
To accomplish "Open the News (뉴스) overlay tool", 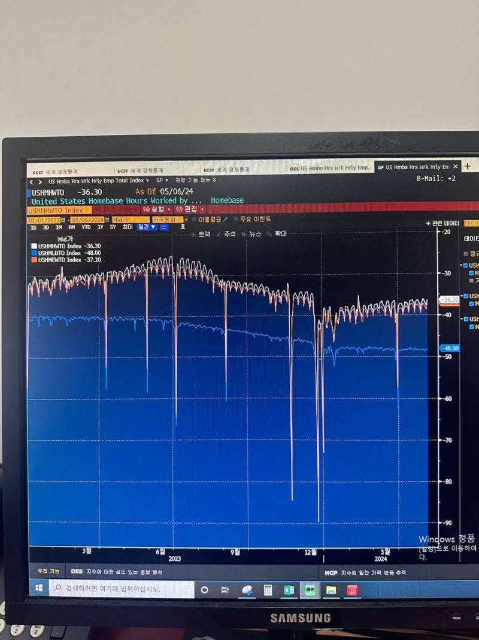I will tap(251, 234).
